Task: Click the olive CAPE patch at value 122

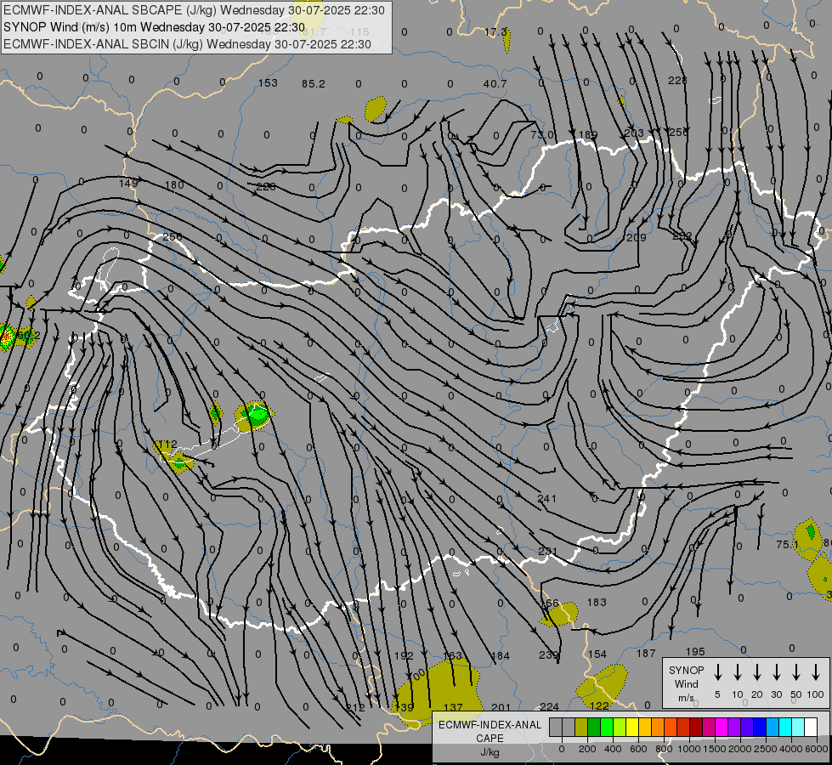Action: (x=603, y=688)
